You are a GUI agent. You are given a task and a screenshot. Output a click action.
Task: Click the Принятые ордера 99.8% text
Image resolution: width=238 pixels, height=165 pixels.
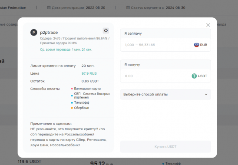[59, 43]
